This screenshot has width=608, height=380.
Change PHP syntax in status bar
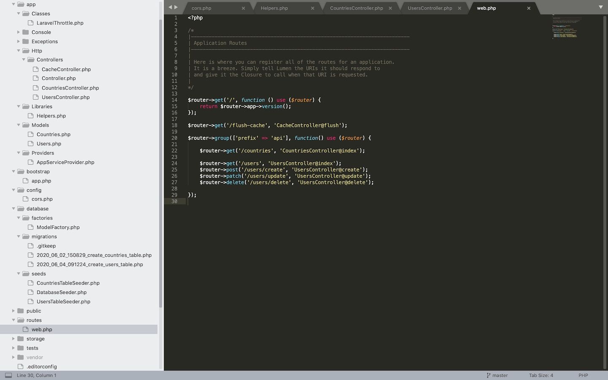[x=583, y=375]
